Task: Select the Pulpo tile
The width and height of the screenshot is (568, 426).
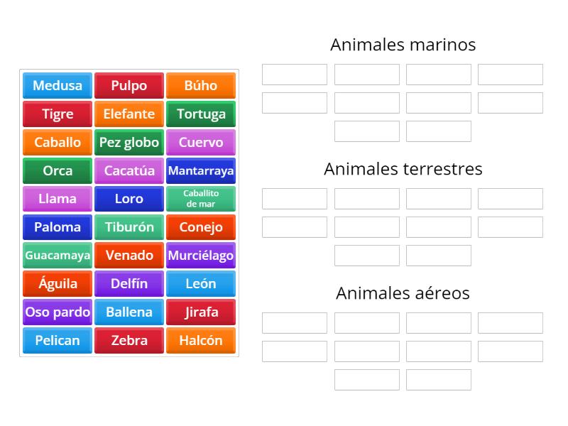Action: [x=129, y=85]
